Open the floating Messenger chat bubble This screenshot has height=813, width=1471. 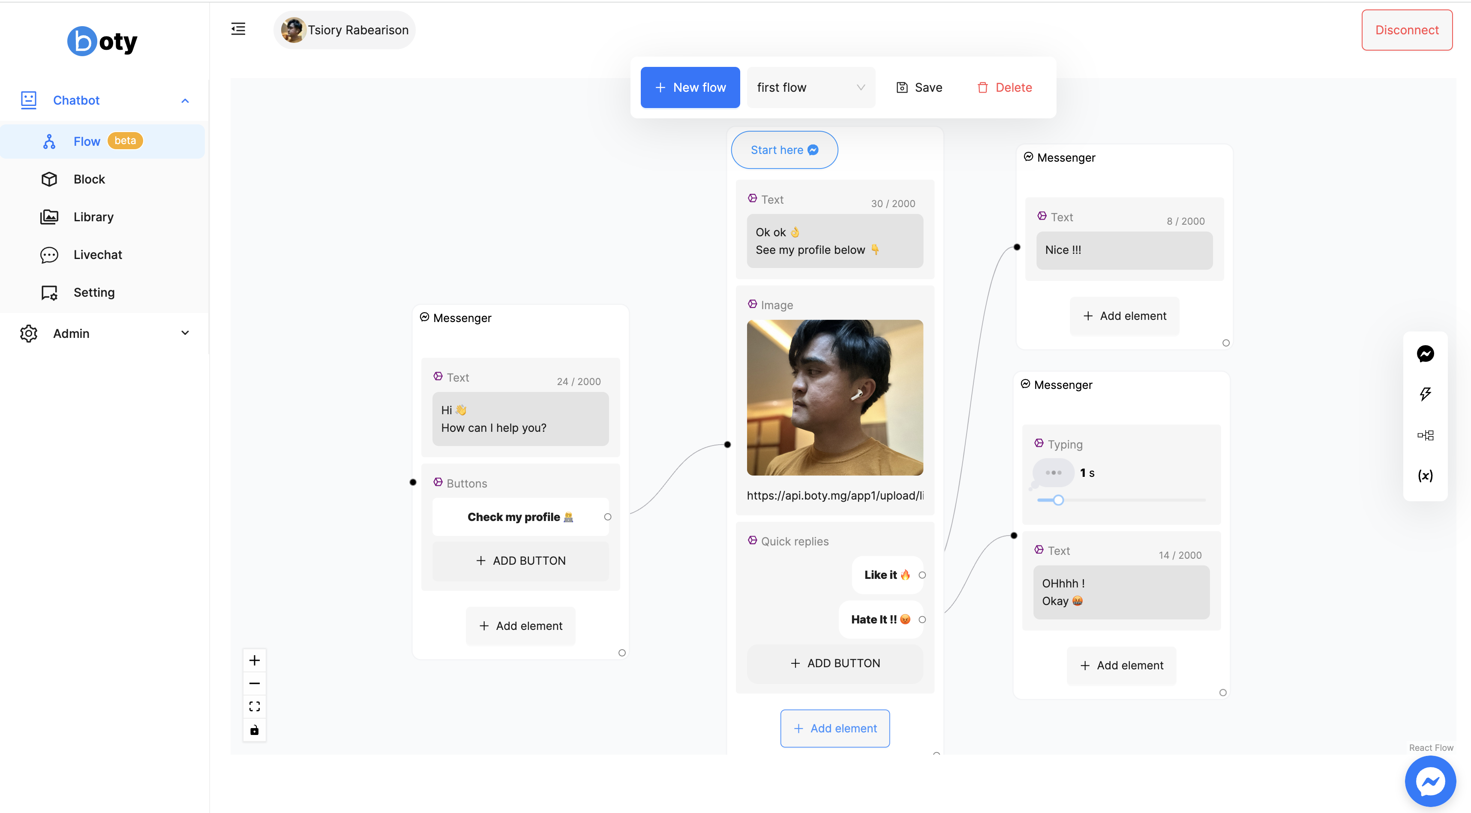click(1430, 780)
